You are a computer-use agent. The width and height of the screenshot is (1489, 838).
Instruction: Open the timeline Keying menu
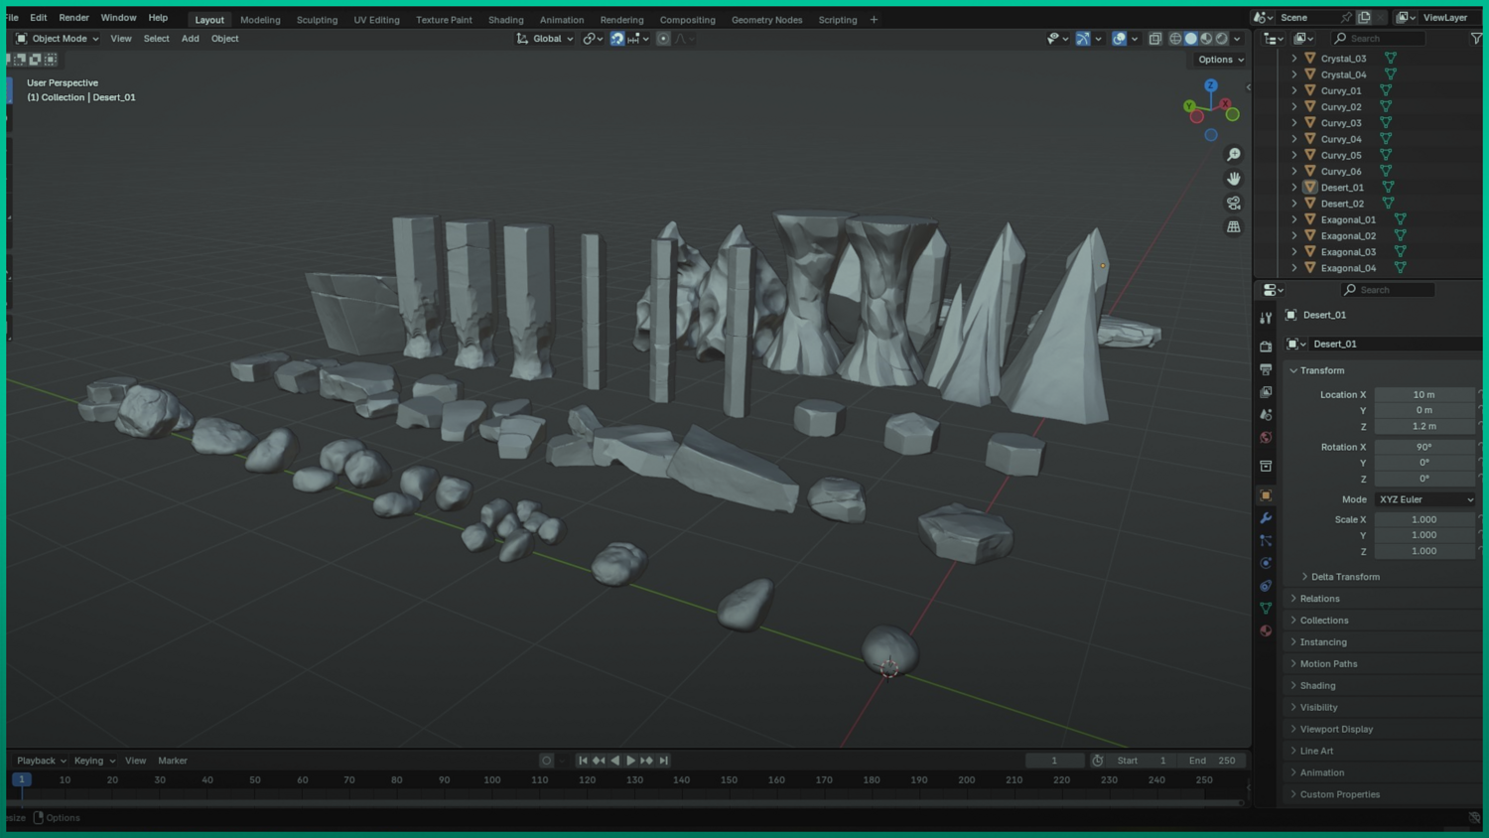(94, 761)
